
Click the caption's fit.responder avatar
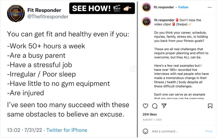146,22
